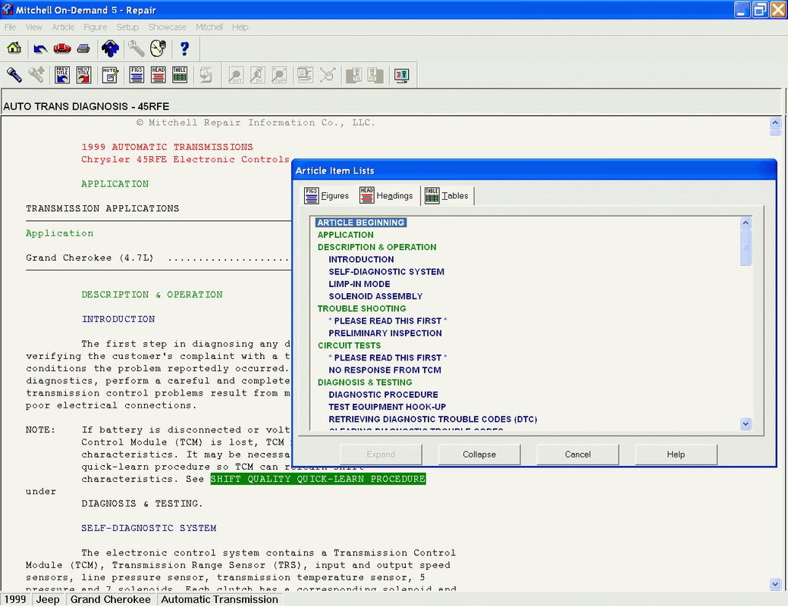Open the Note editor icon
Image resolution: width=788 pixels, height=606 pixels.
pos(110,75)
